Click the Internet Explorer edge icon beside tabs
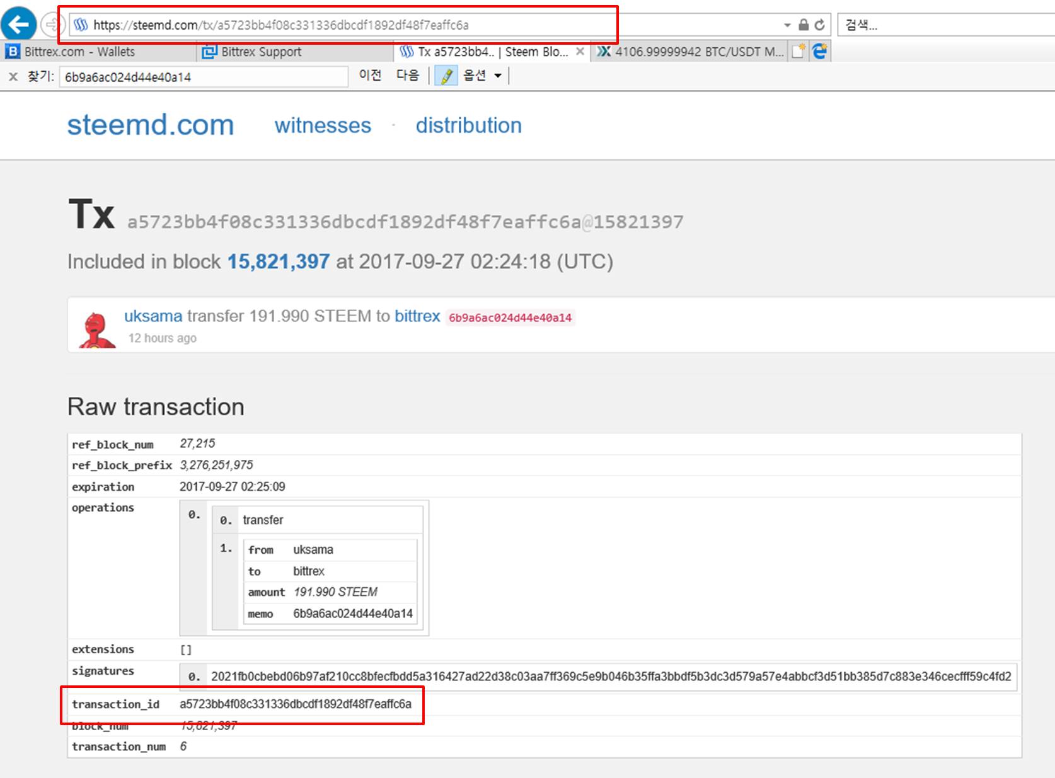The image size is (1055, 778). [819, 52]
